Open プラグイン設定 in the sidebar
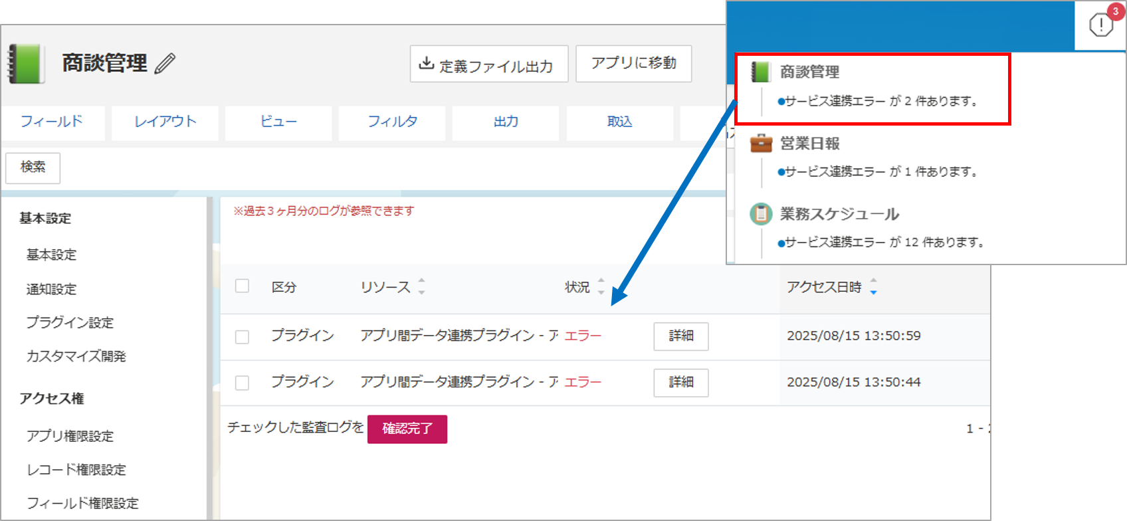 point(70,323)
